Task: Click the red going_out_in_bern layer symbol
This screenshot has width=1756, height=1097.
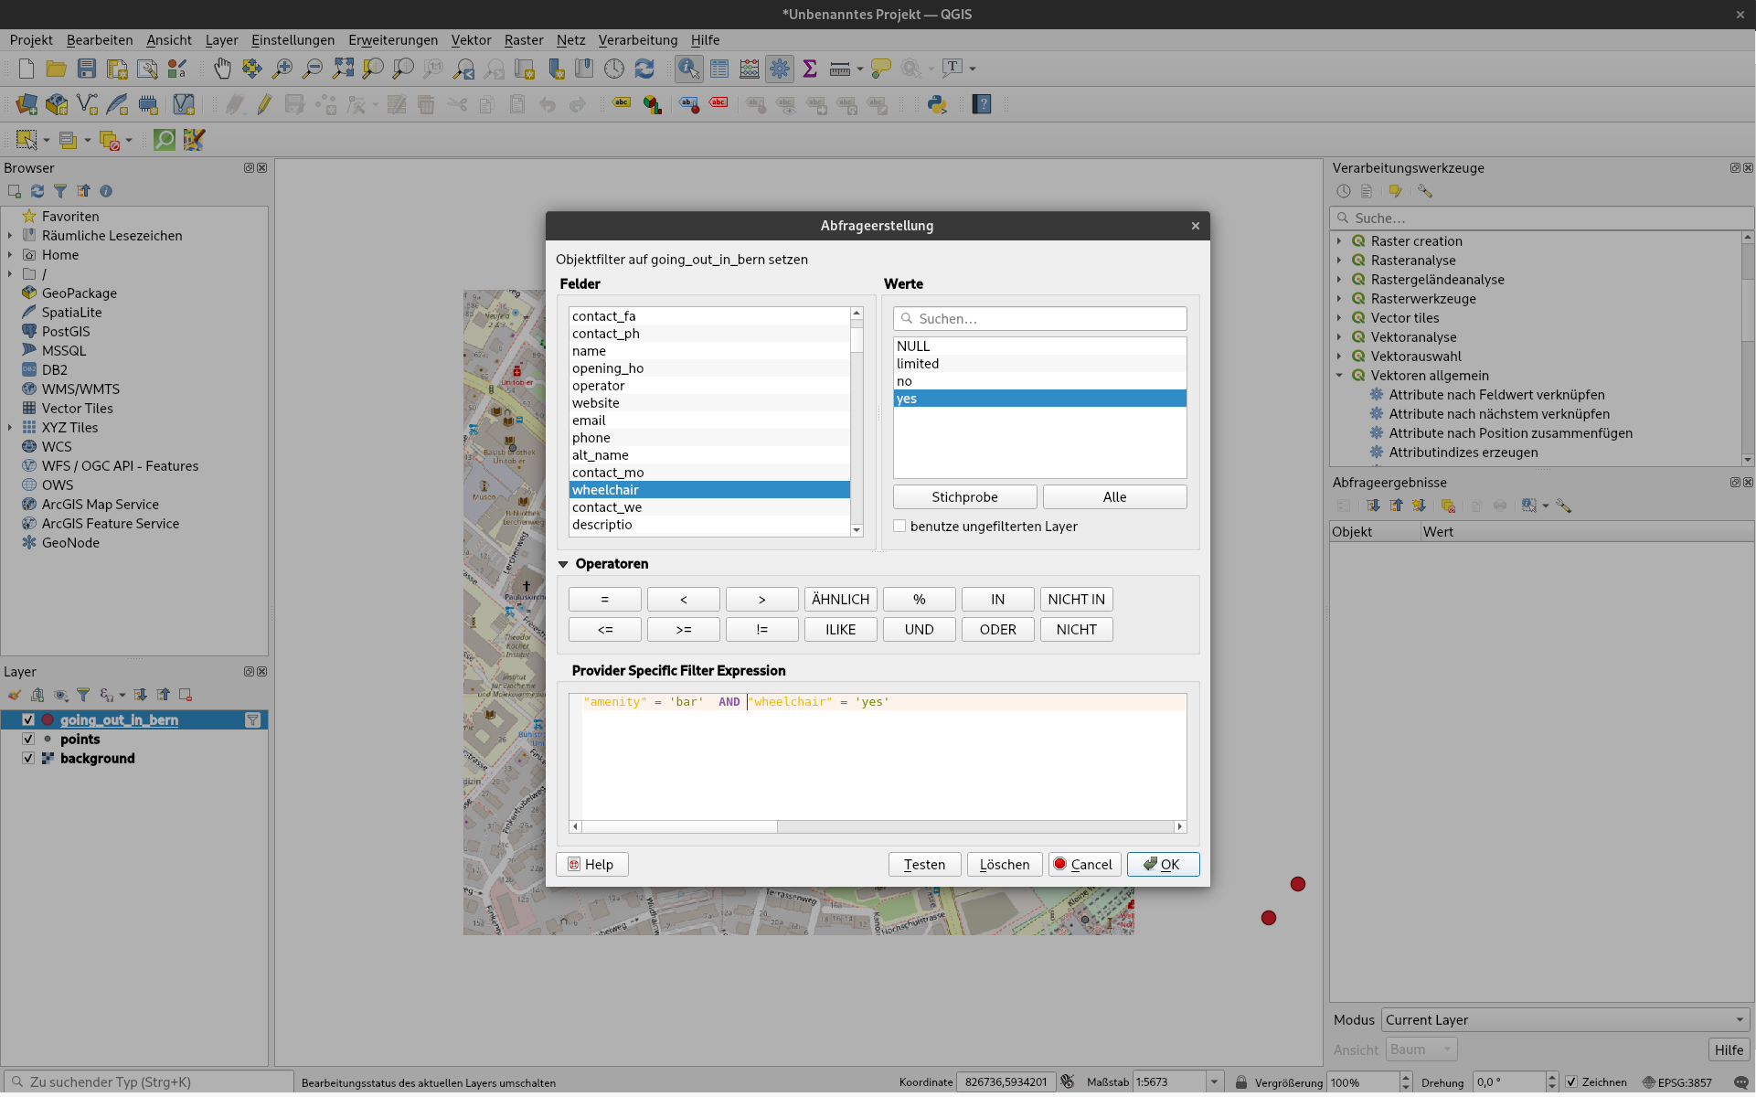Action: click(48, 720)
